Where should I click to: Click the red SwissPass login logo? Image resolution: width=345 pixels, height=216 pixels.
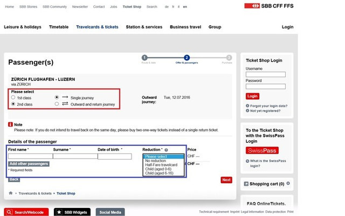coord(262,150)
